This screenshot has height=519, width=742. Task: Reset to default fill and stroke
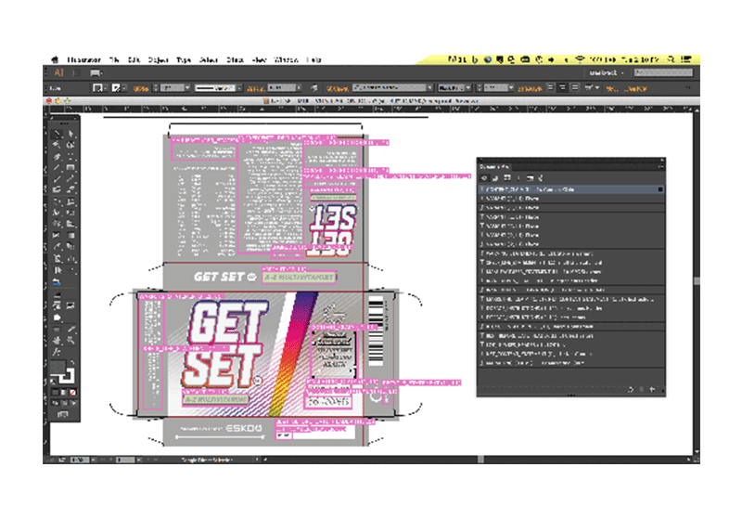(54, 382)
